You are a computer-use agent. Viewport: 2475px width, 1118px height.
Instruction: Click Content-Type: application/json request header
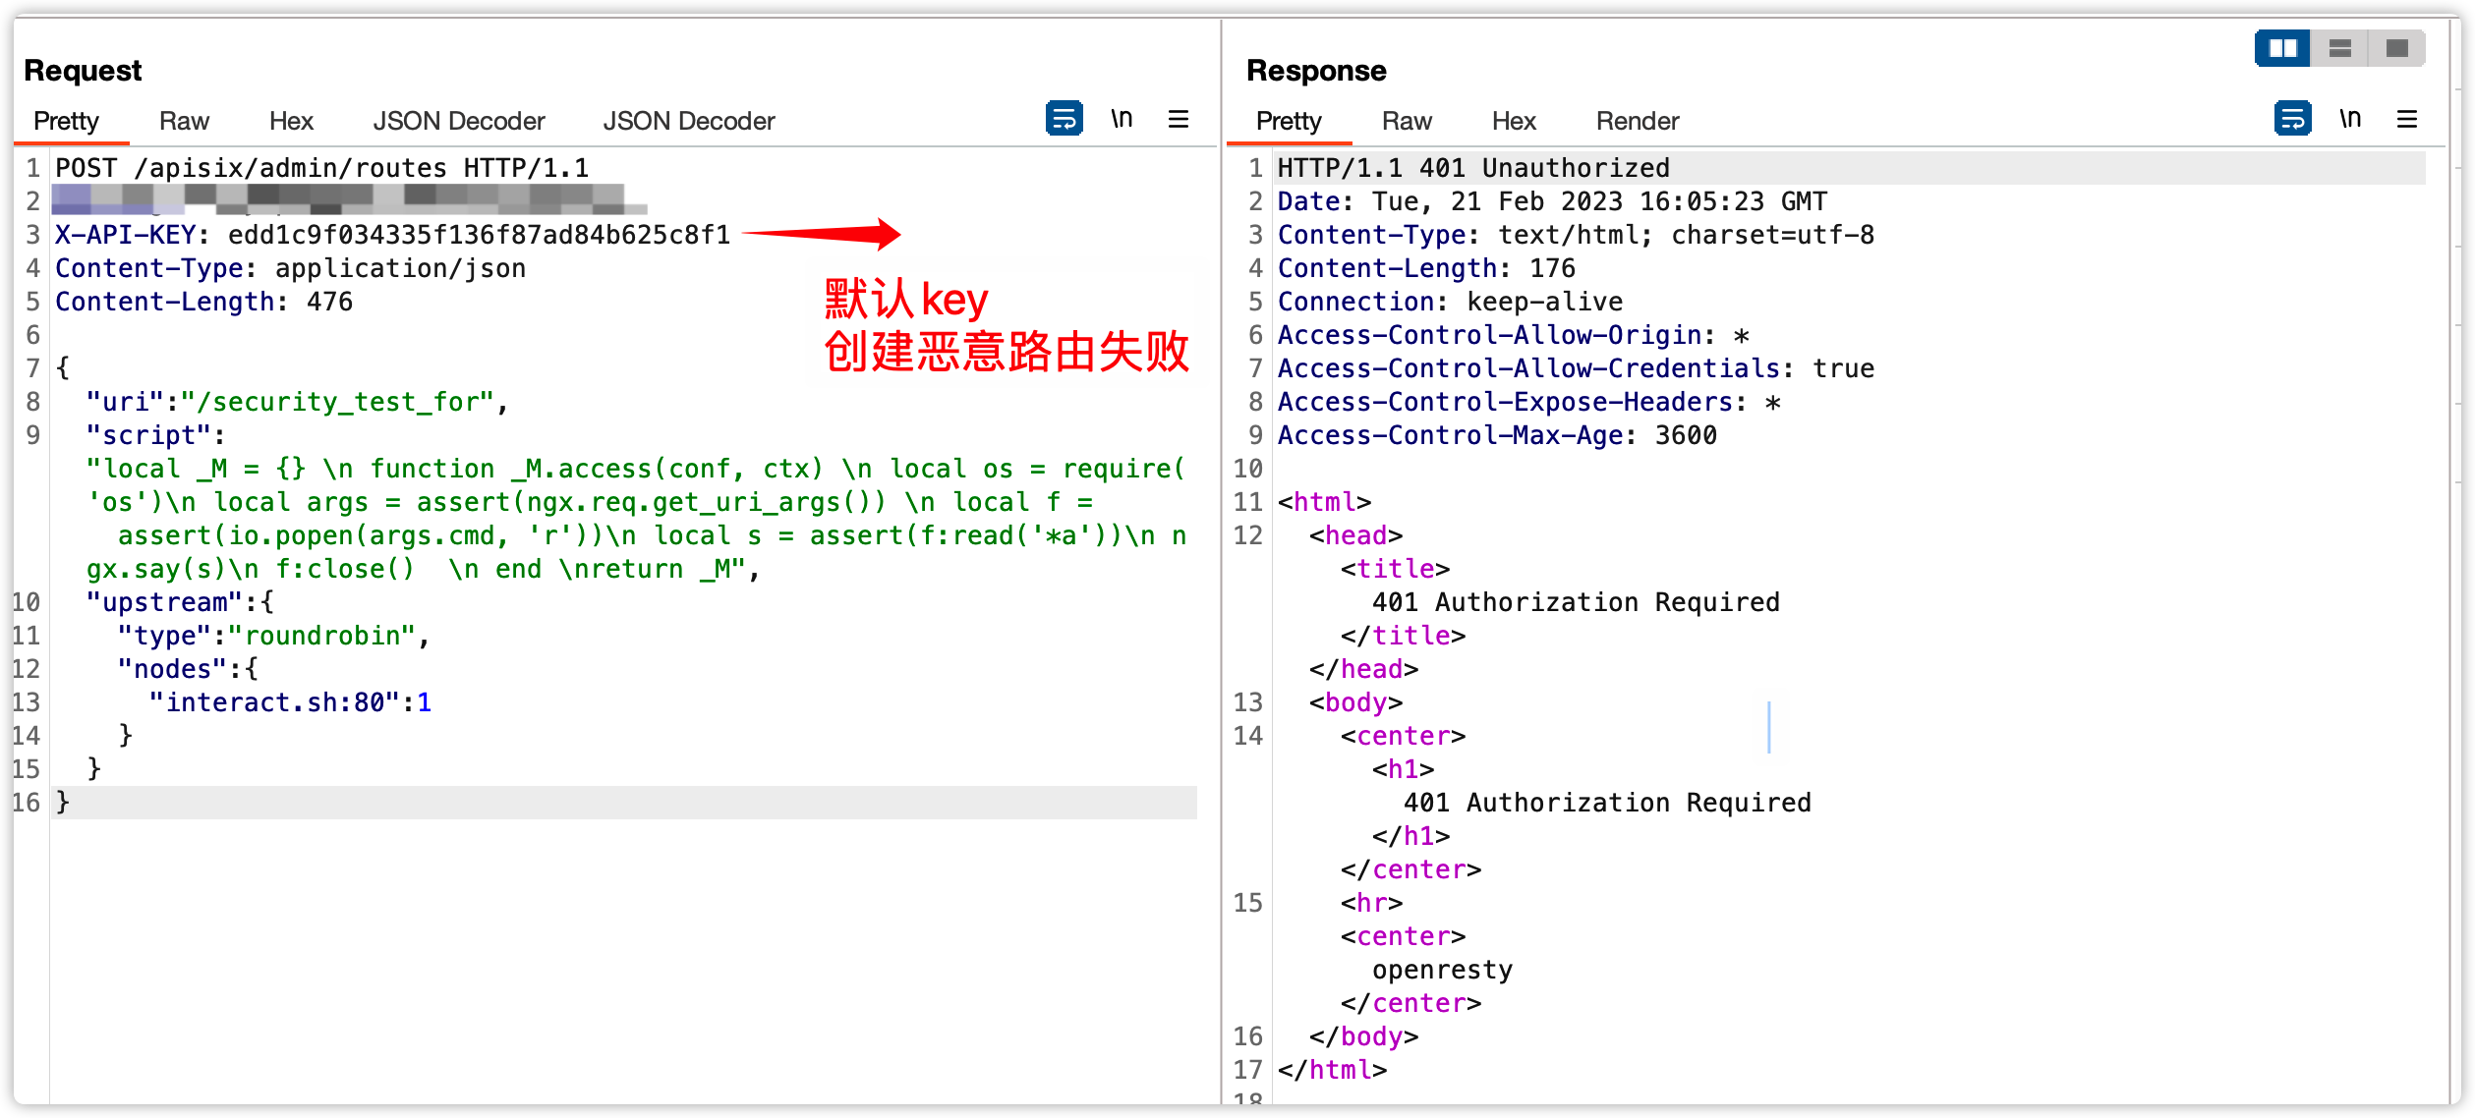(x=290, y=268)
